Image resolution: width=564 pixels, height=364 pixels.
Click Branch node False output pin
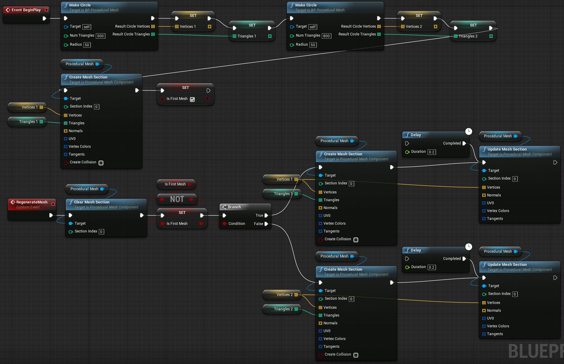click(266, 224)
